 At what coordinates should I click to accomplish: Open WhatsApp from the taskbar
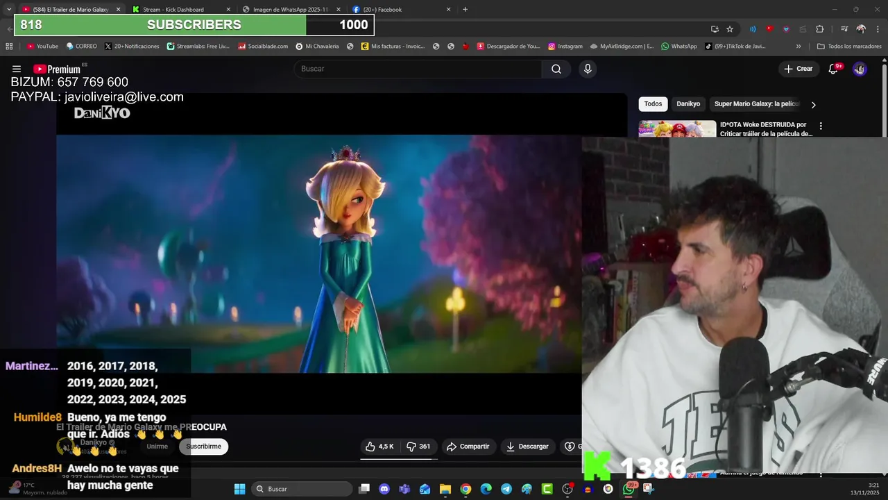click(x=629, y=489)
